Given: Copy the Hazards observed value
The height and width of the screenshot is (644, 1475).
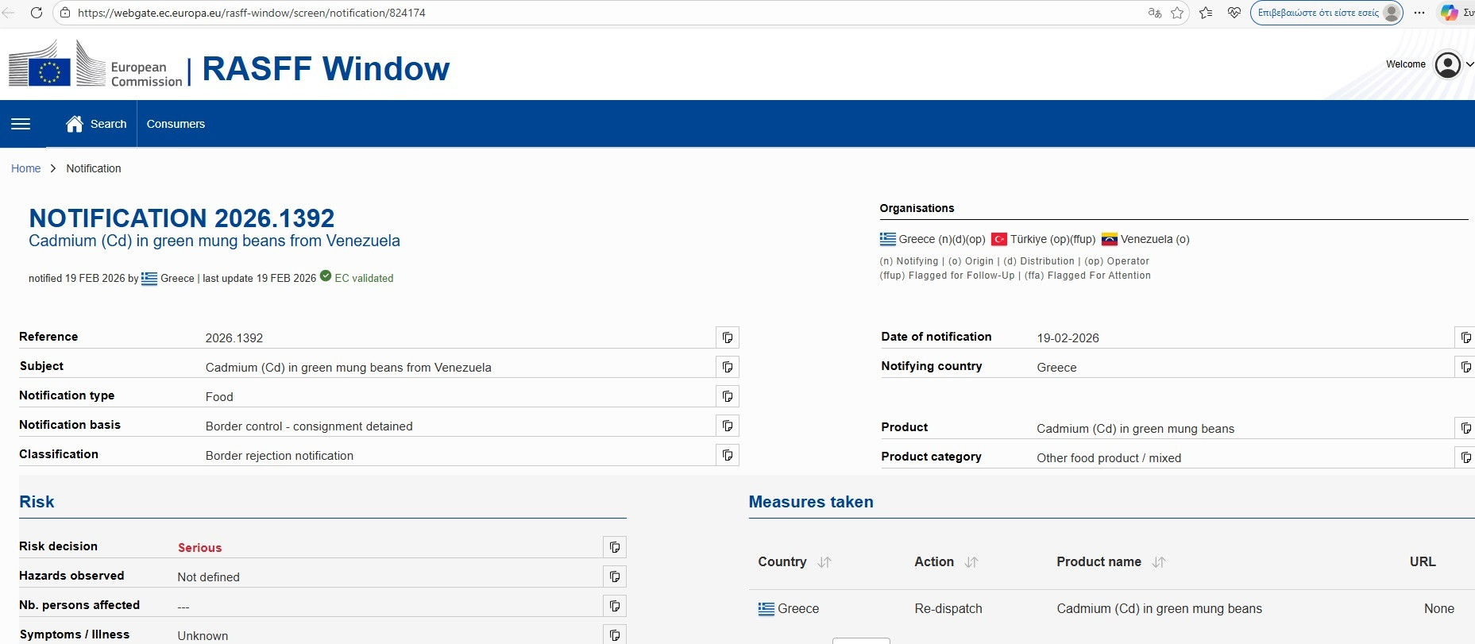Looking at the screenshot, I should click(614, 577).
